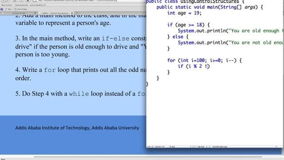Click the Edit button in the blog toolbar

[x=8, y=9]
